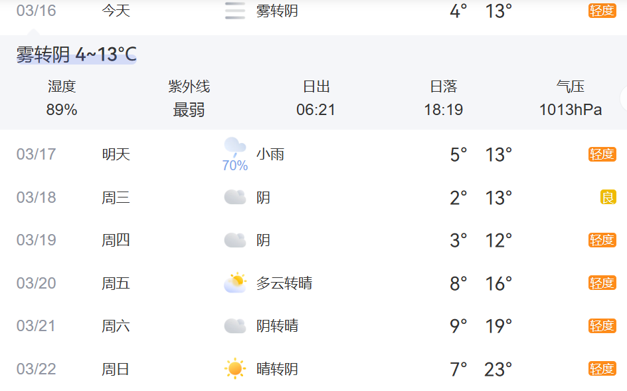Click the 湿度 89% detail
The image size is (627, 391).
pyautogui.click(x=62, y=98)
